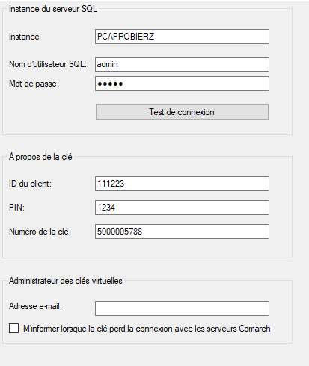309x366 pixels.
Task: Click the Numéro de la clé field 5000005788
Action: pos(182,232)
